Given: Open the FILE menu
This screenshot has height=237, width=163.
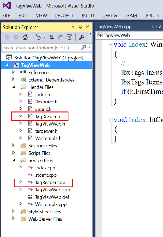Looking at the screenshot, I should click(x=6, y=15).
